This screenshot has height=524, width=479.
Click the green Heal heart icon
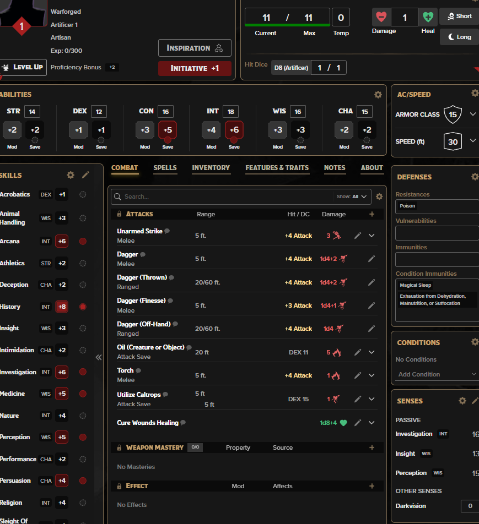pyautogui.click(x=427, y=17)
